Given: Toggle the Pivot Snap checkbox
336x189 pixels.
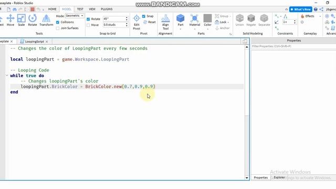Looking at the screenshot, I should (x=143, y=16).
